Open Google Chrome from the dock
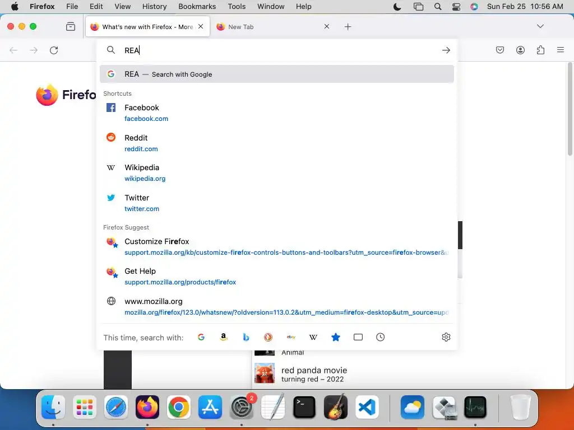The height and width of the screenshot is (430, 574). coord(179,407)
